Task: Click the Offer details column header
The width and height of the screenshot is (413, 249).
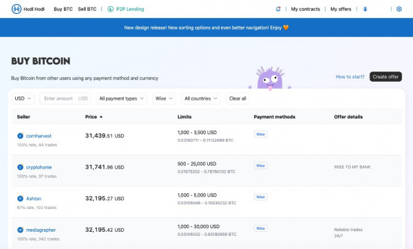Action: pos(348,117)
